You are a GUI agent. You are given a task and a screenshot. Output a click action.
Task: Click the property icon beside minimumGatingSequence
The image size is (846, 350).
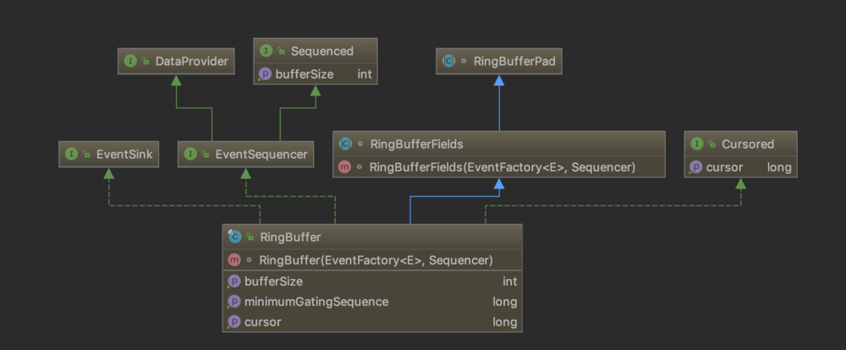(234, 301)
